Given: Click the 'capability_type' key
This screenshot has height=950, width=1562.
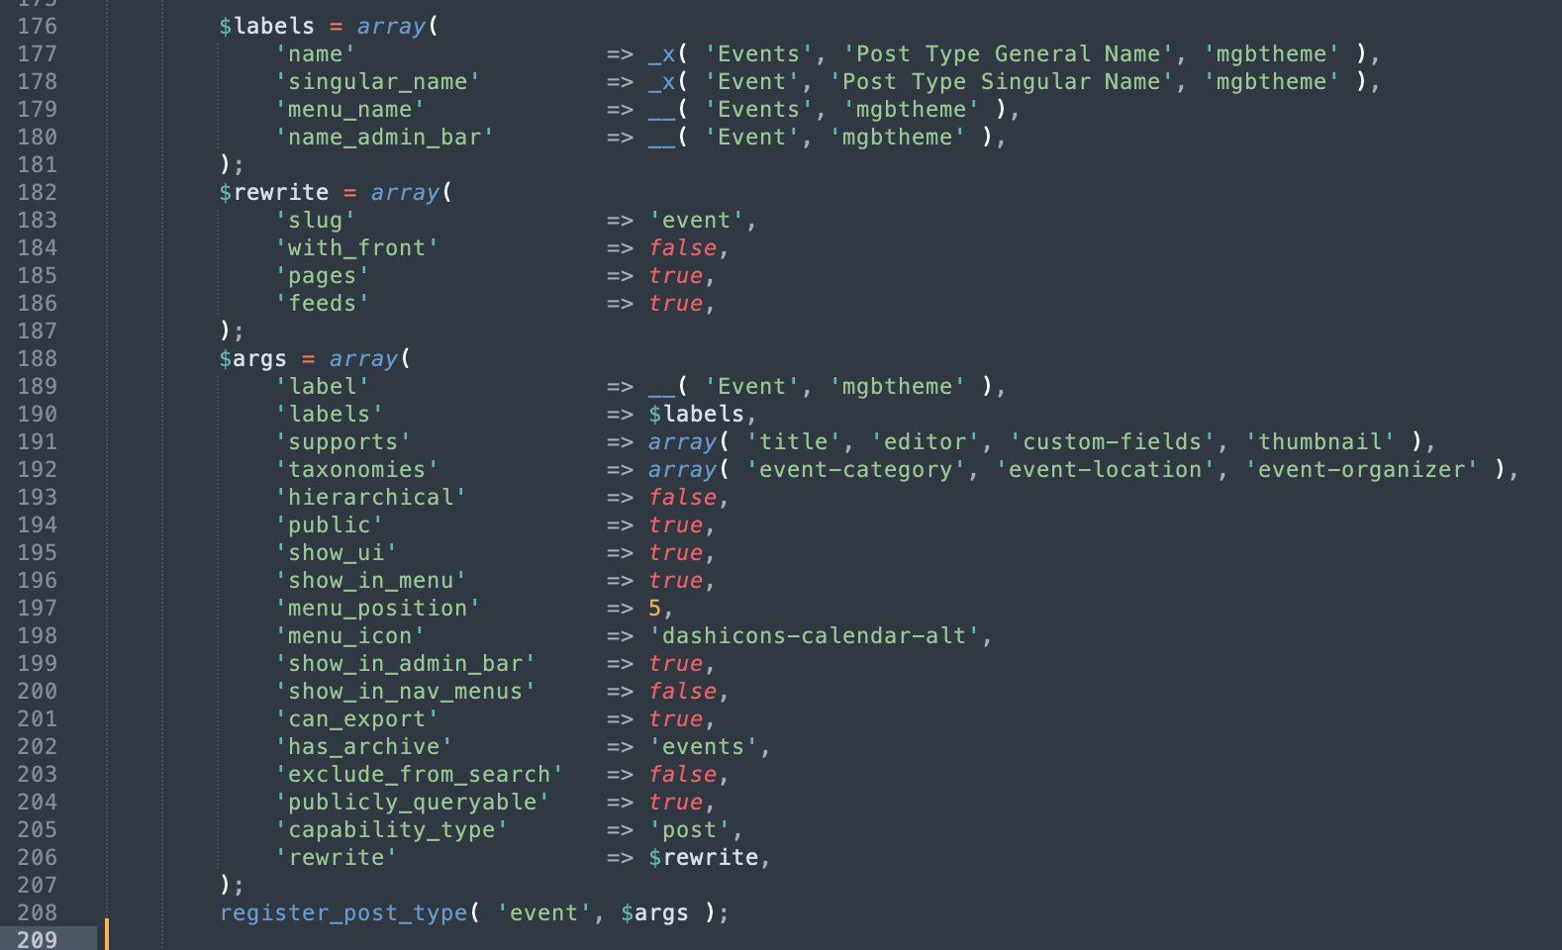Looking at the screenshot, I should coord(392,829).
